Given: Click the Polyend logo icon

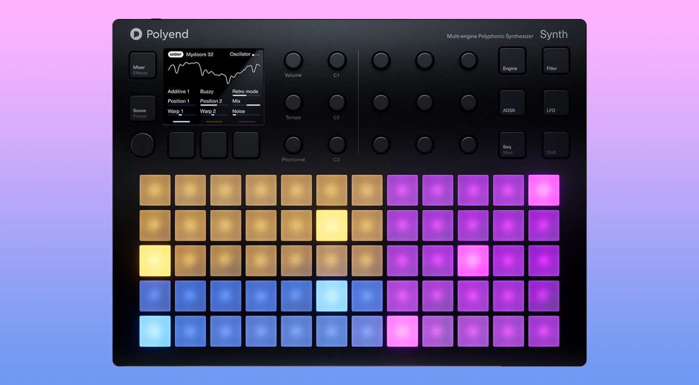Looking at the screenshot, I should [136, 34].
